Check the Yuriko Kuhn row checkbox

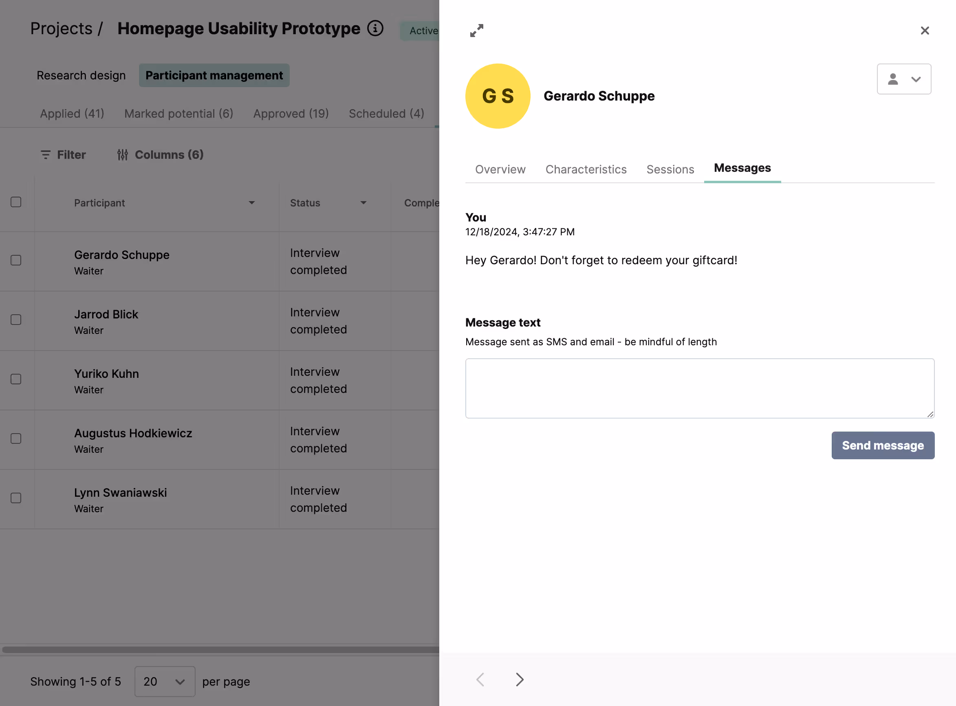pos(16,379)
